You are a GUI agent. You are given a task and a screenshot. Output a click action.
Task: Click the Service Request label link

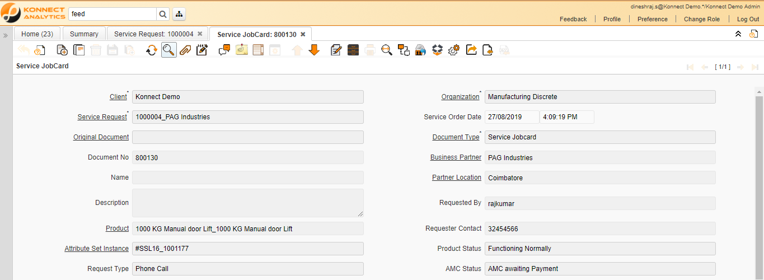coord(102,117)
